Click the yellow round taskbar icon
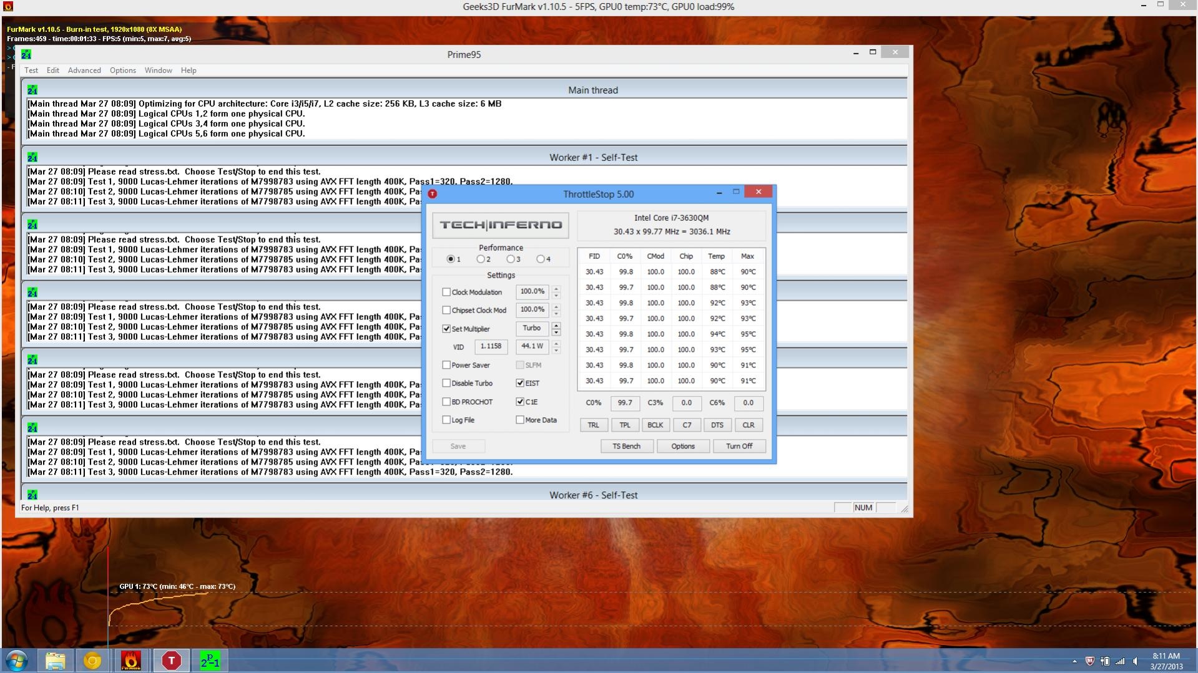Screen dimensions: 1198x673 click(x=92, y=661)
